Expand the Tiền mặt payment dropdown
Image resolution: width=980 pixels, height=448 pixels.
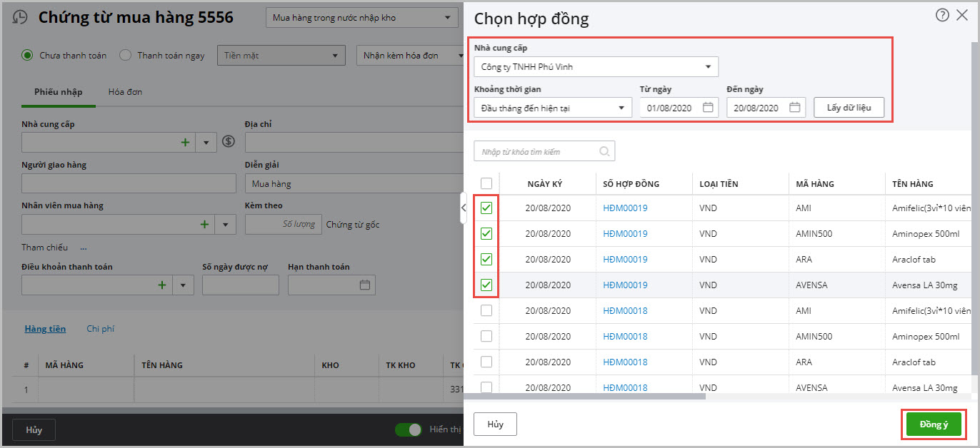[x=335, y=56]
